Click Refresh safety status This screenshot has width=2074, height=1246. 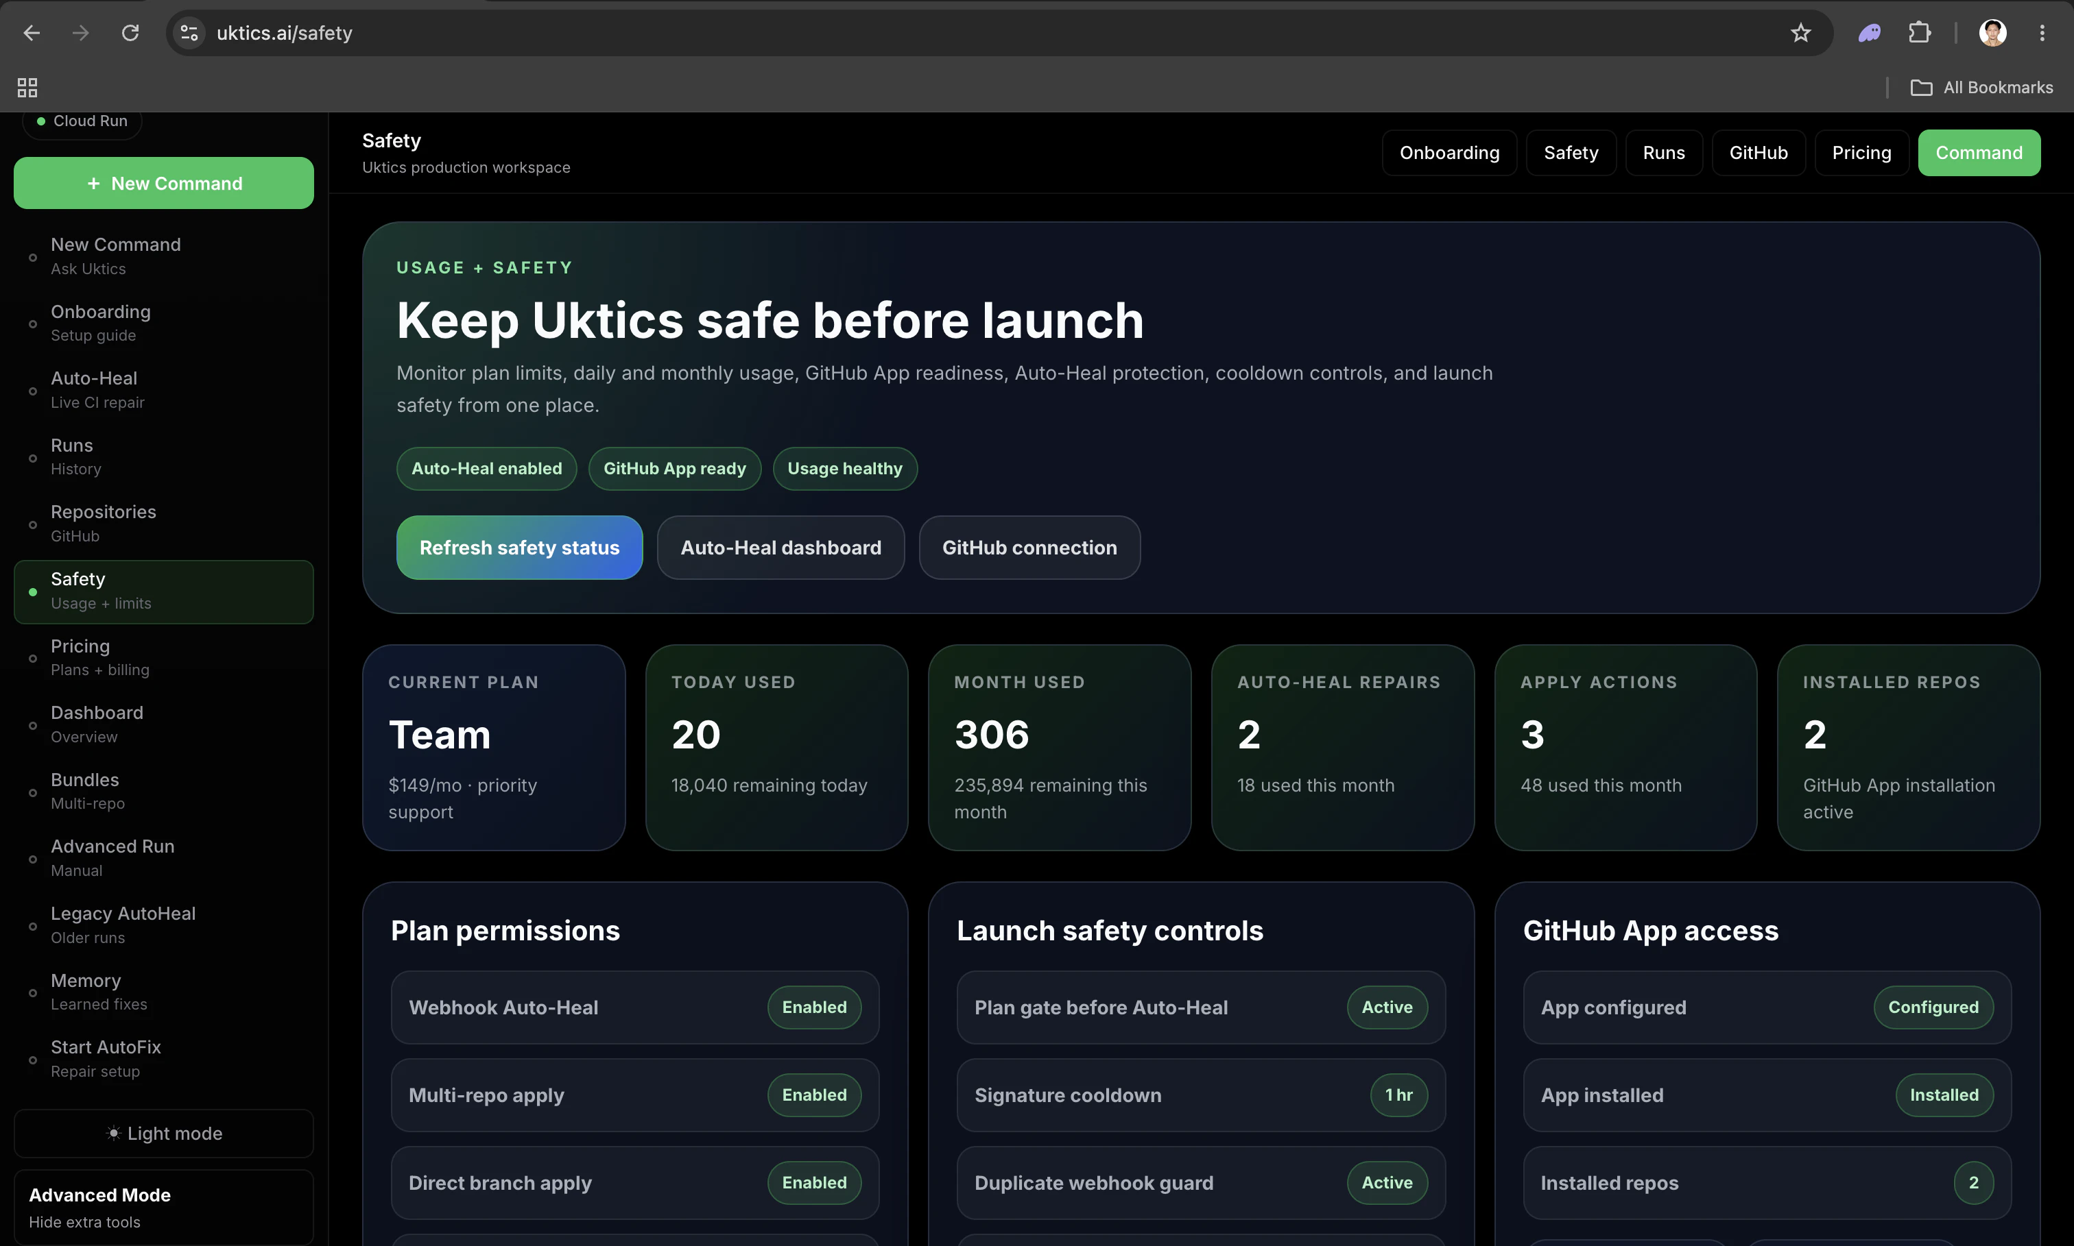tap(519, 548)
